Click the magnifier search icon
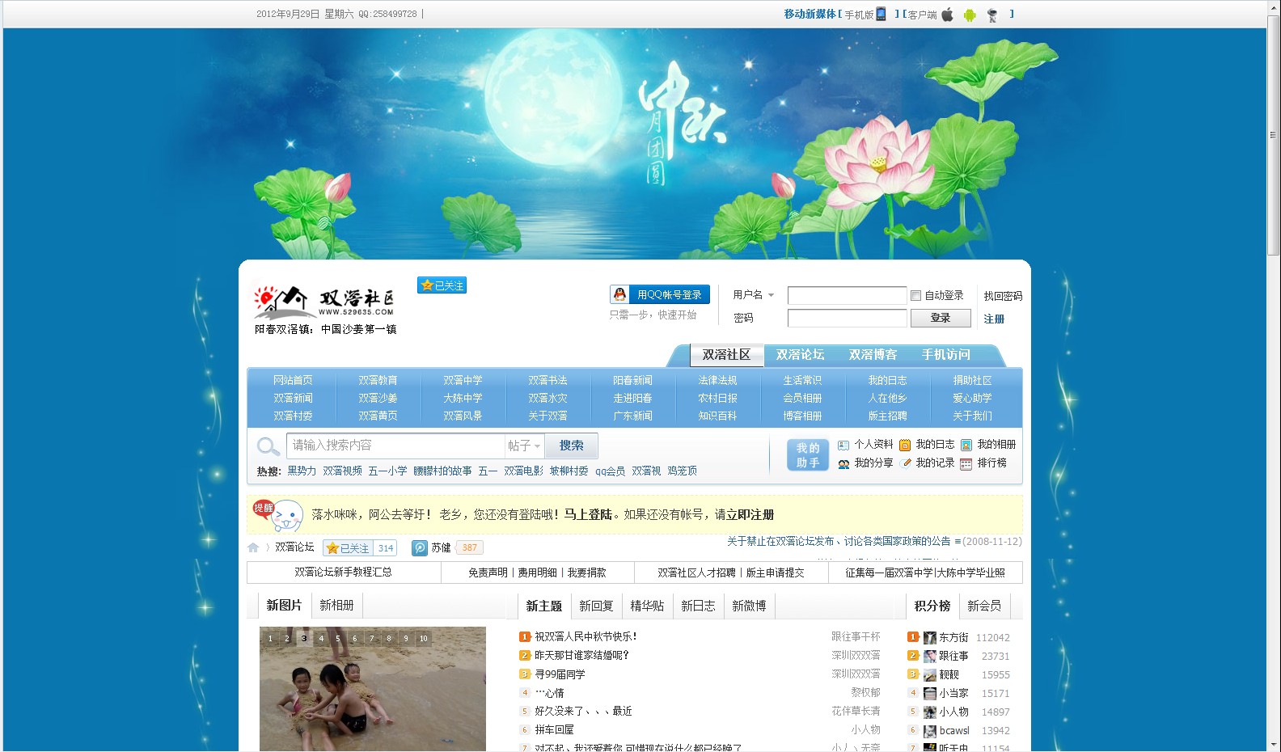Viewport: 1281px width, 752px height. (x=268, y=446)
